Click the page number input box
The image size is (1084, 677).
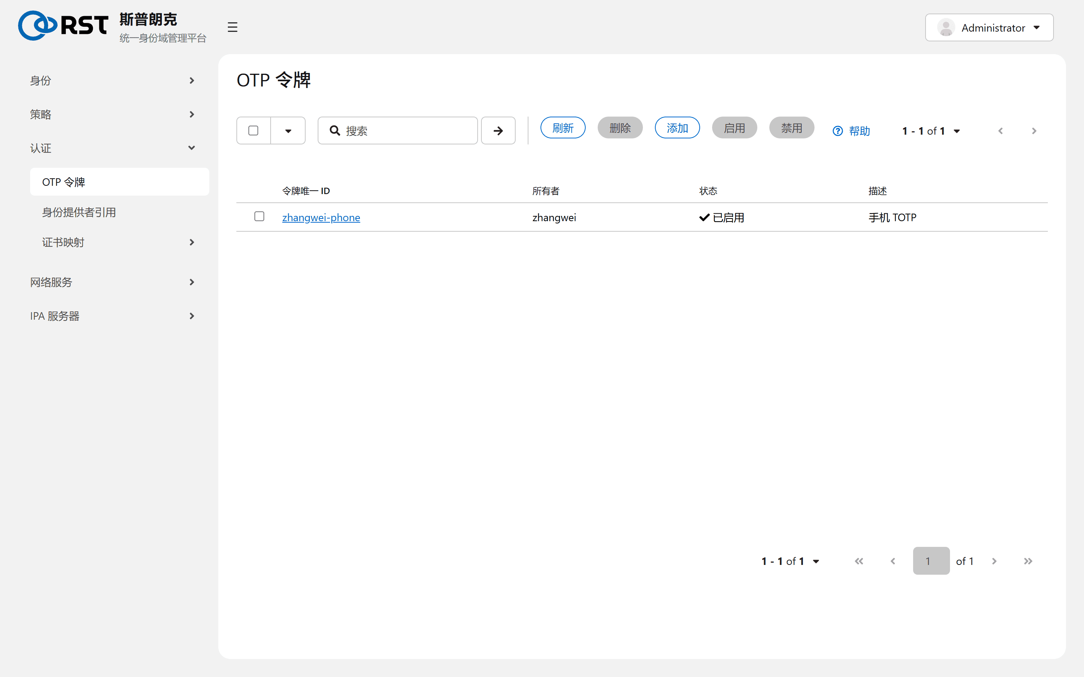coord(931,560)
